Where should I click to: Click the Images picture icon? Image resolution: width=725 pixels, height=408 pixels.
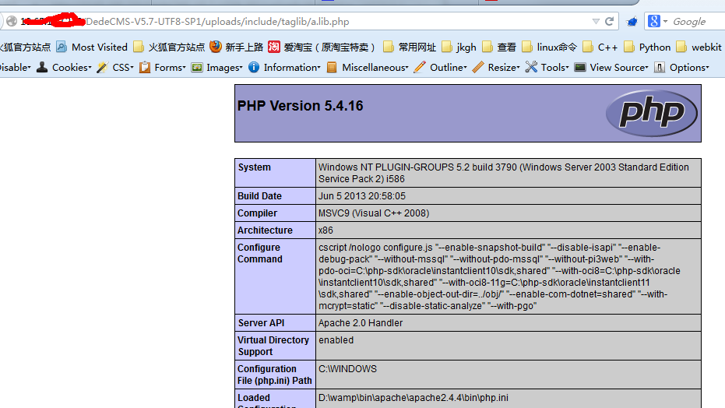[197, 68]
